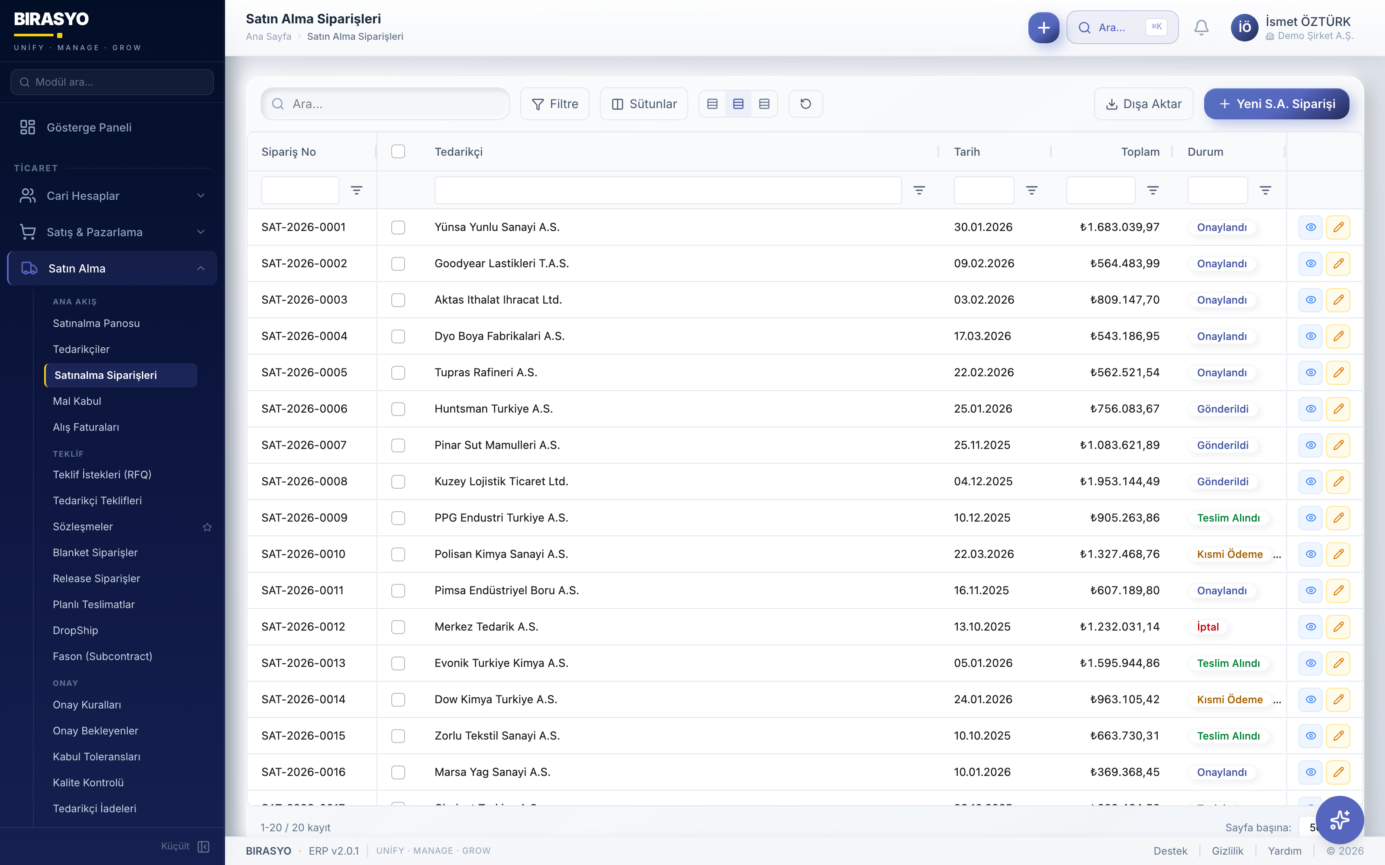The width and height of the screenshot is (1385, 865).
Task: Switch to the compact row density view
Action: click(x=712, y=103)
